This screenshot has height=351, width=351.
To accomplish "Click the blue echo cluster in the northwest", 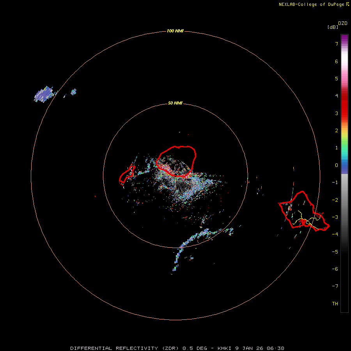I will point(44,94).
